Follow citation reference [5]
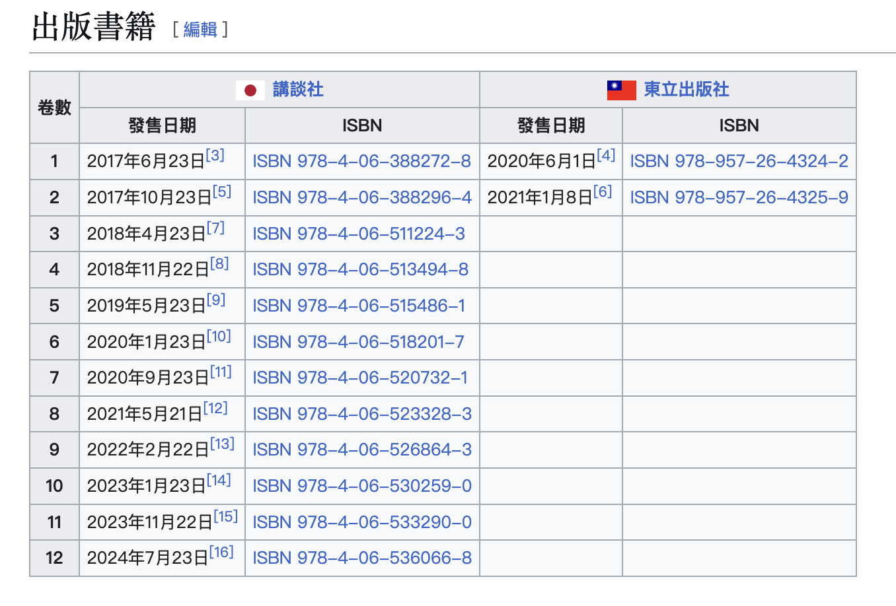This screenshot has height=606, width=896. tap(222, 192)
